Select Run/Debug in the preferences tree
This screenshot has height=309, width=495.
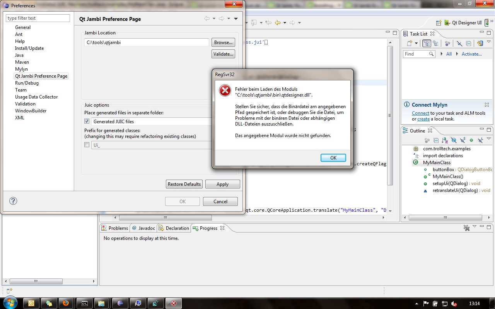pyautogui.click(x=27, y=83)
